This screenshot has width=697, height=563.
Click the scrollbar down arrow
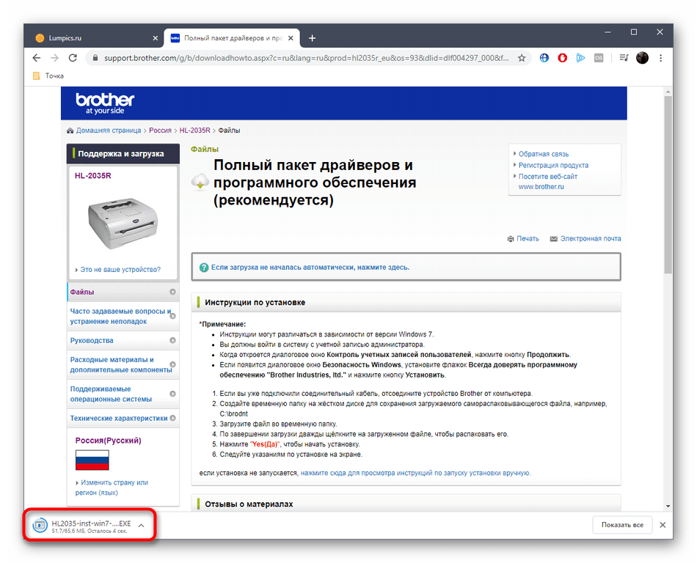668,506
